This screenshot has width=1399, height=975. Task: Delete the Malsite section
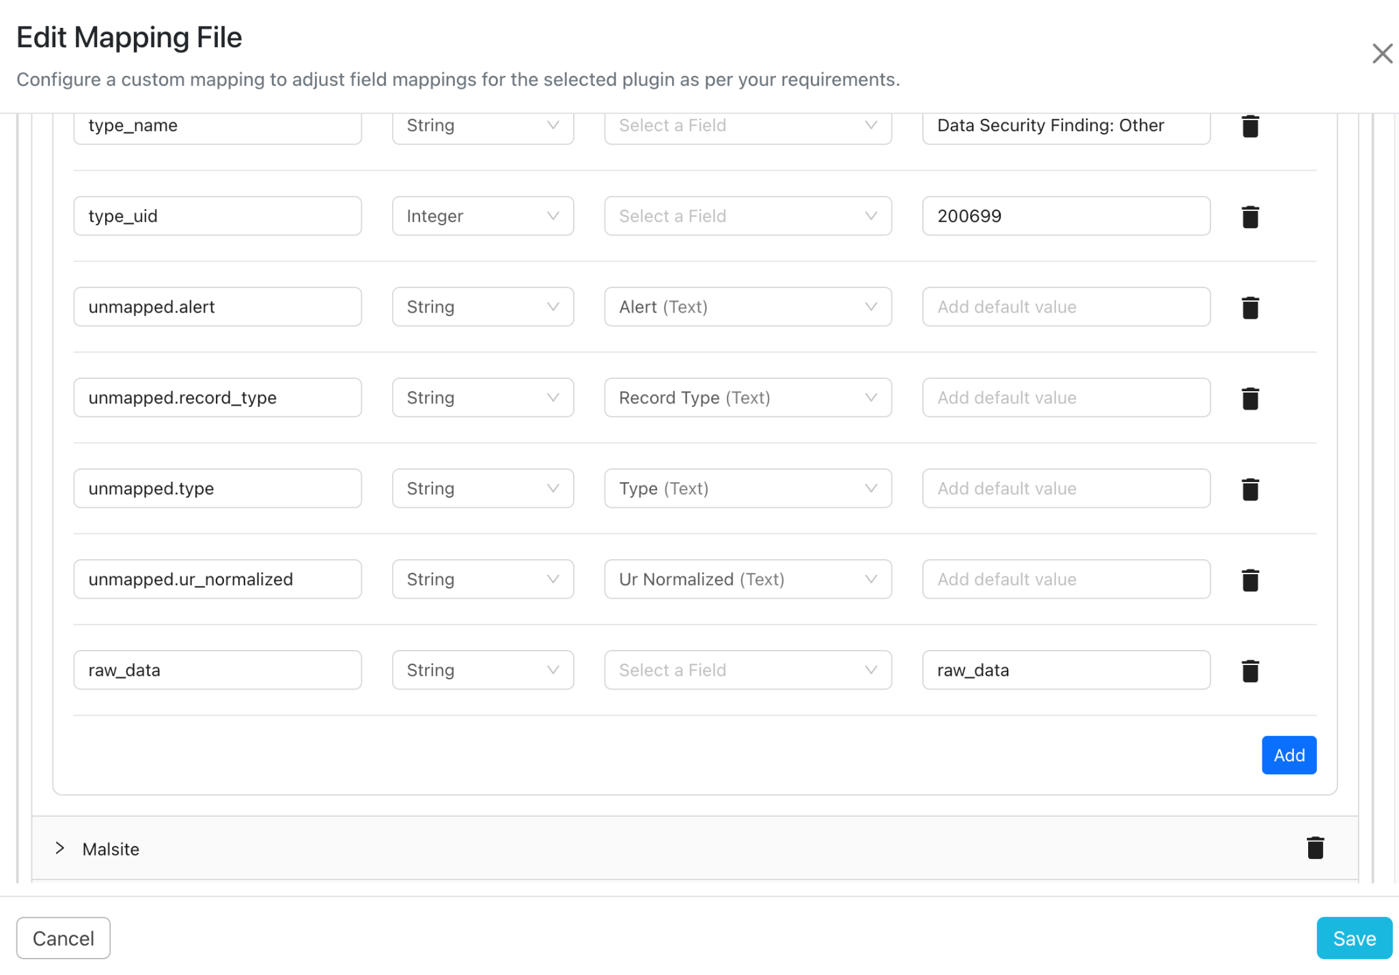coord(1315,847)
